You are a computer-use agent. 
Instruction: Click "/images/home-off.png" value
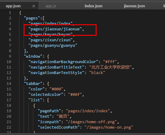pos(91,122)
